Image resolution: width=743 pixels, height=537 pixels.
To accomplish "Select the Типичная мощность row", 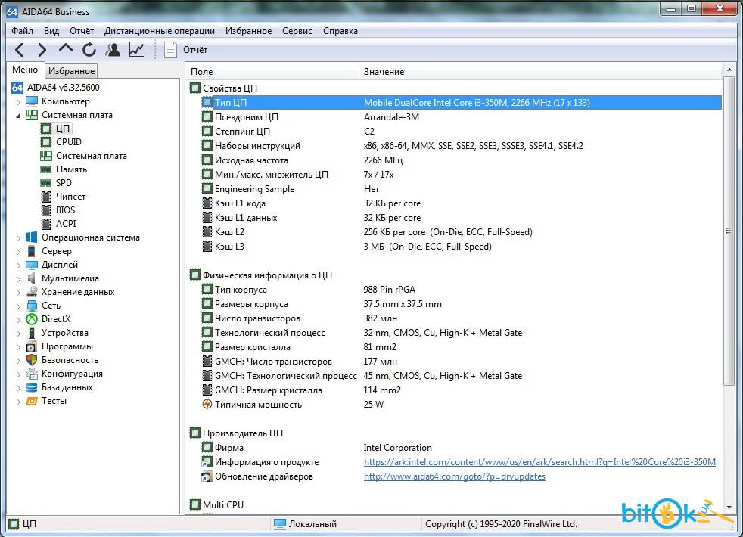I will pyautogui.click(x=461, y=405).
